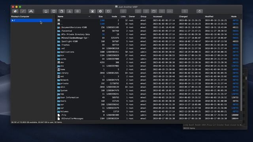253x142 pixels.
Task: Click the Utilities sun-shaped toolbar icon
Action: pos(77,11)
